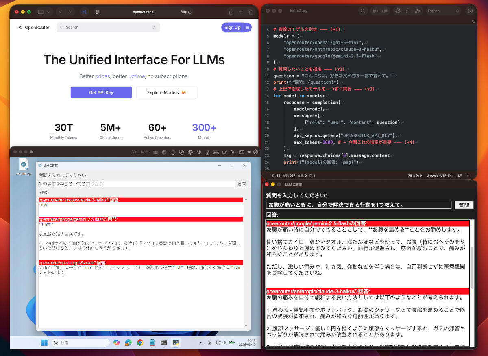Launch Google Chrome from the Windows taskbar

click(x=139, y=343)
